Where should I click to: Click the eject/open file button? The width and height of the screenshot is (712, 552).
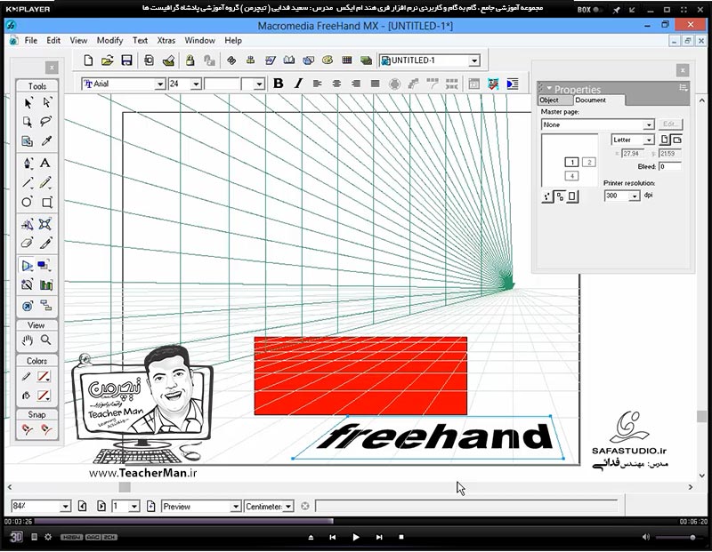[x=311, y=537]
